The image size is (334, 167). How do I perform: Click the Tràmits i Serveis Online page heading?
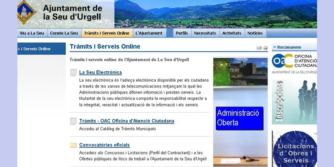coord(105,47)
